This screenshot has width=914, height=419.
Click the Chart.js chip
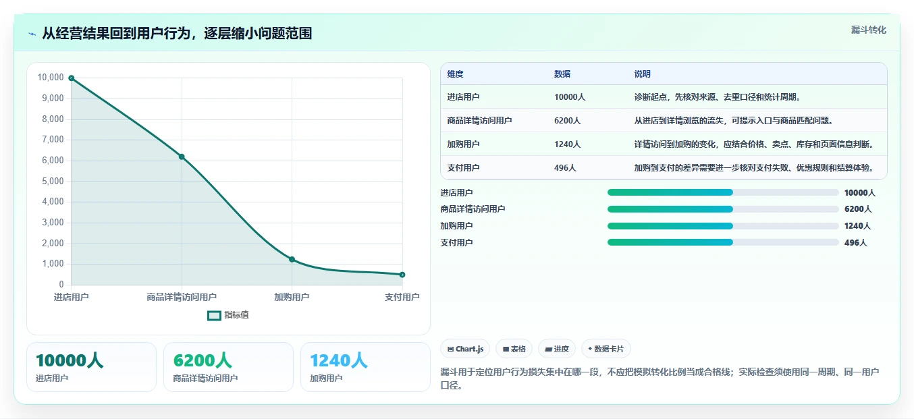[465, 349]
